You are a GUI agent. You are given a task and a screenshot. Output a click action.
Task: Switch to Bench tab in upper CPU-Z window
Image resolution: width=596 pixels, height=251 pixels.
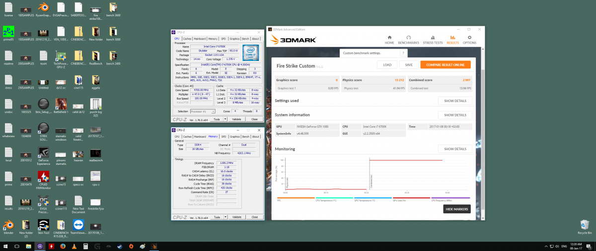point(245,39)
